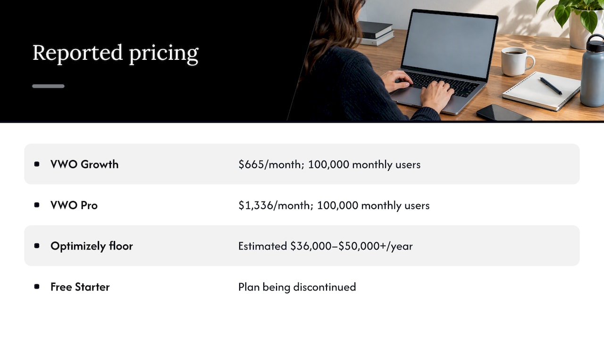This screenshot has width=604, height=339.
Task: Select the 'VWO Growth' label
Action: pos(84,164)
